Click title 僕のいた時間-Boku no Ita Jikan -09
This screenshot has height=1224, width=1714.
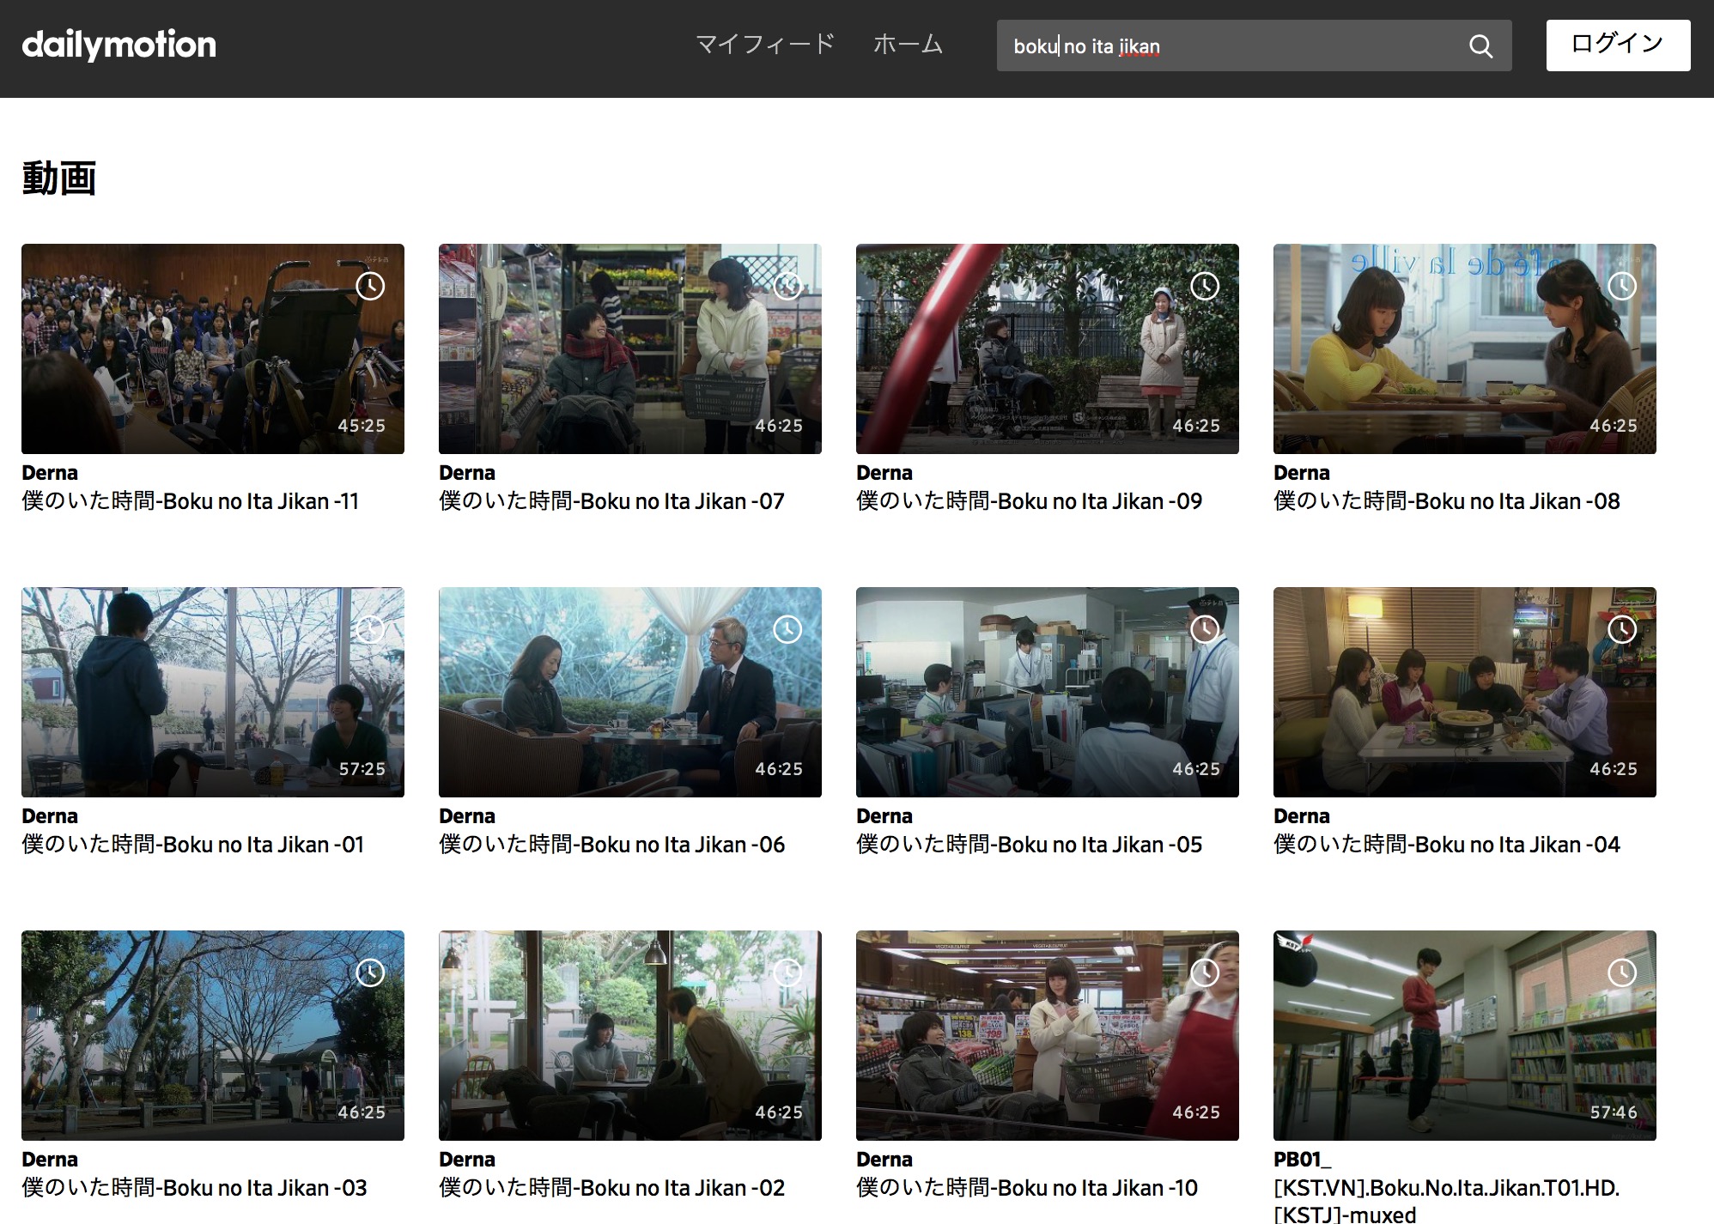point(1029,501)
